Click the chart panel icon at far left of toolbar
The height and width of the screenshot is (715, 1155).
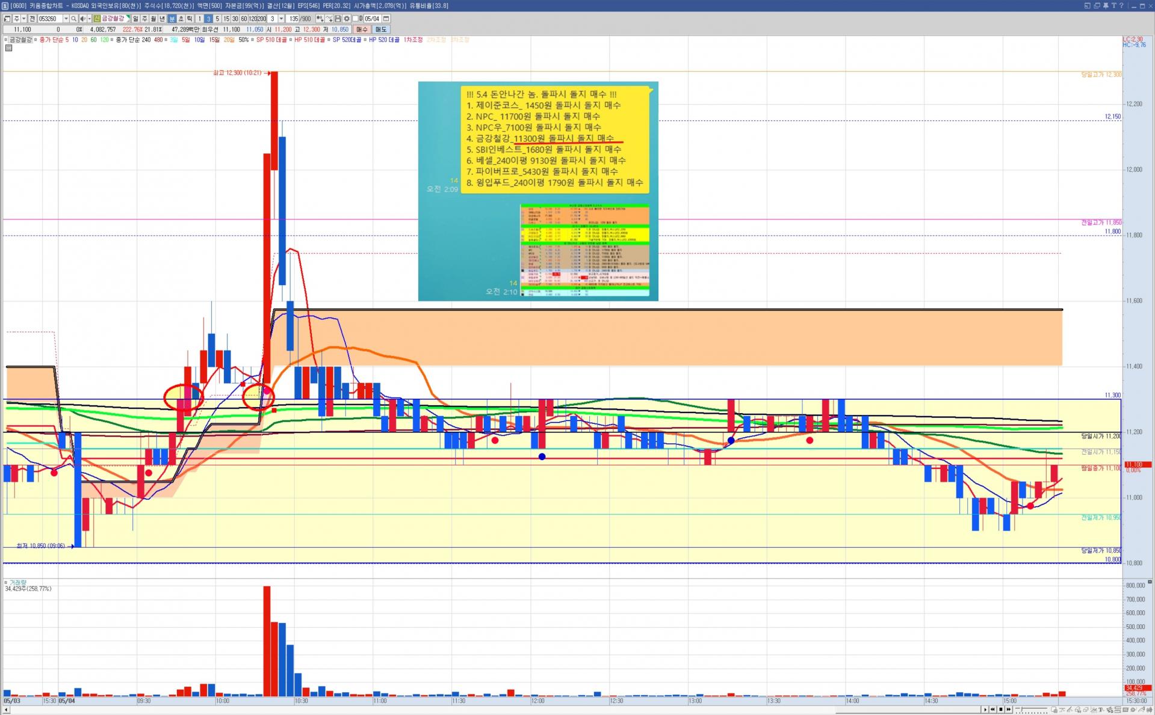coord(7,19)
